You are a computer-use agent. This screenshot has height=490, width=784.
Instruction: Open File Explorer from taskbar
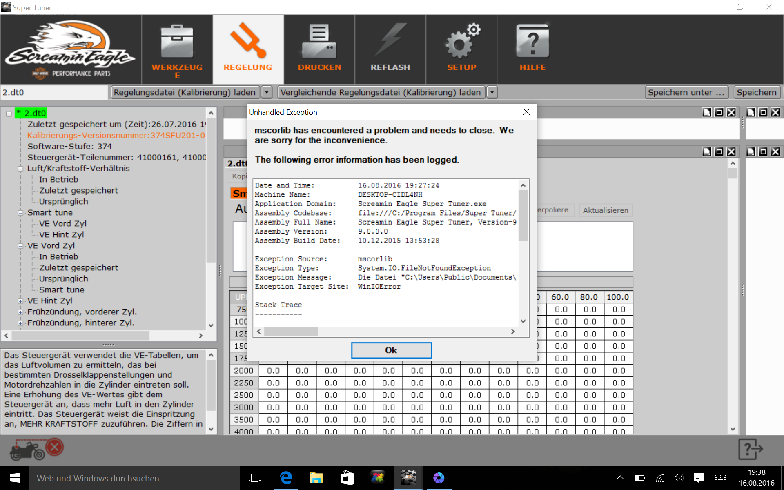(316, 478)
